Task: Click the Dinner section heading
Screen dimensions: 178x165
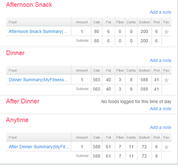Action: click(15, 53)
